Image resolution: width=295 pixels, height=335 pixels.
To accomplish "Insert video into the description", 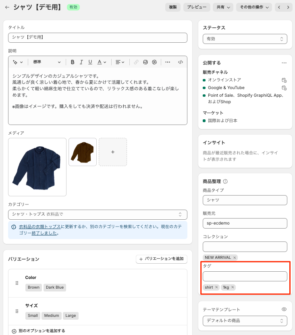I will [154, 62].
